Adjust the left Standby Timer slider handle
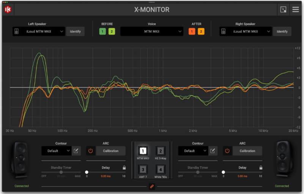This screenshot has width=304, height=194. click(61, 172)
